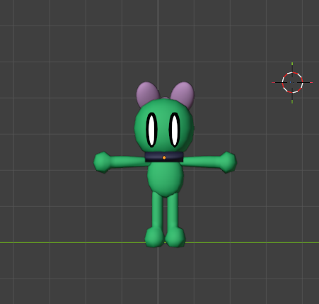Select the left white oval eye
The width and height of the screenshot is (319, 304).
(x=151, y=130)
